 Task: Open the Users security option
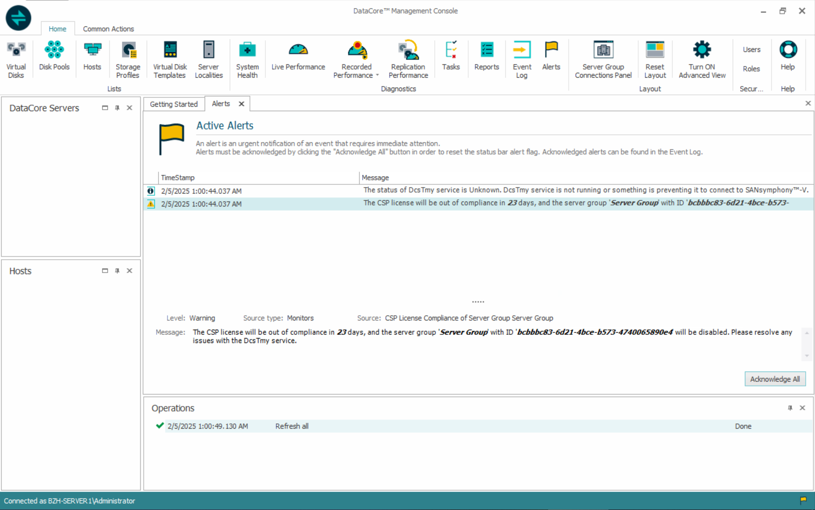[x=751, y=49]
